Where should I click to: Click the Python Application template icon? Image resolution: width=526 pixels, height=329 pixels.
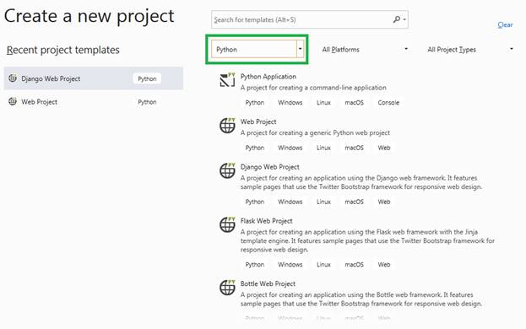coord(227,80)
